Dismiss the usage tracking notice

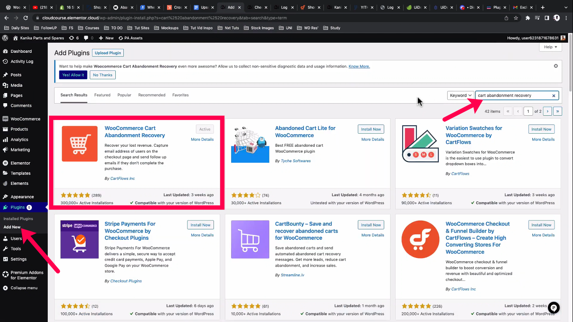(x=556, y=66)
